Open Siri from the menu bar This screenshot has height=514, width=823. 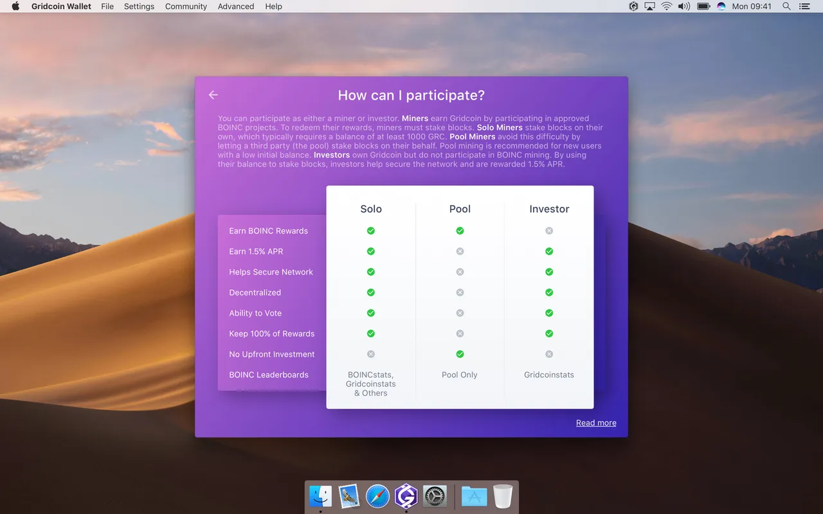click(x=721, y=6)
